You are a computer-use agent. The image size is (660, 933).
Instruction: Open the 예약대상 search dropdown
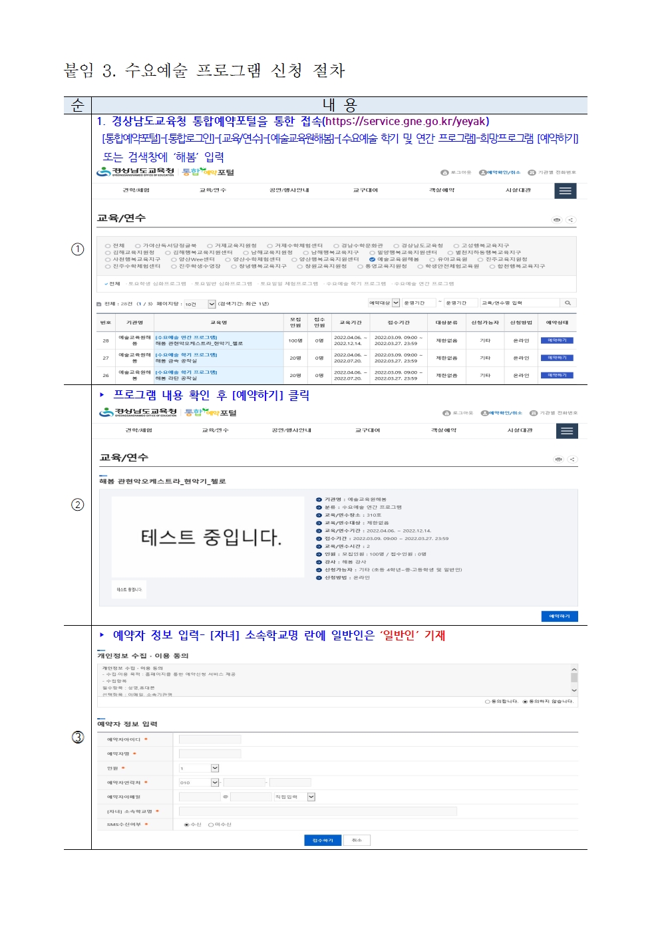click(384, 303)
